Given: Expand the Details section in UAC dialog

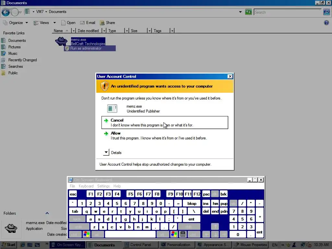Looking at the screenshot, I should tap(106, 152).
